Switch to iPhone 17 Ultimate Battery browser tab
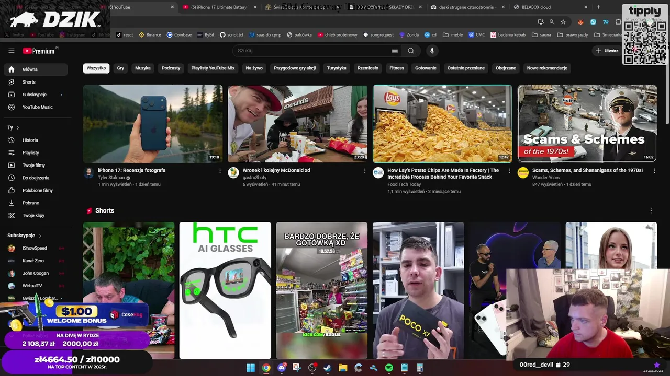The width and height of the screenshot is (670, 376). coord(219,7)
